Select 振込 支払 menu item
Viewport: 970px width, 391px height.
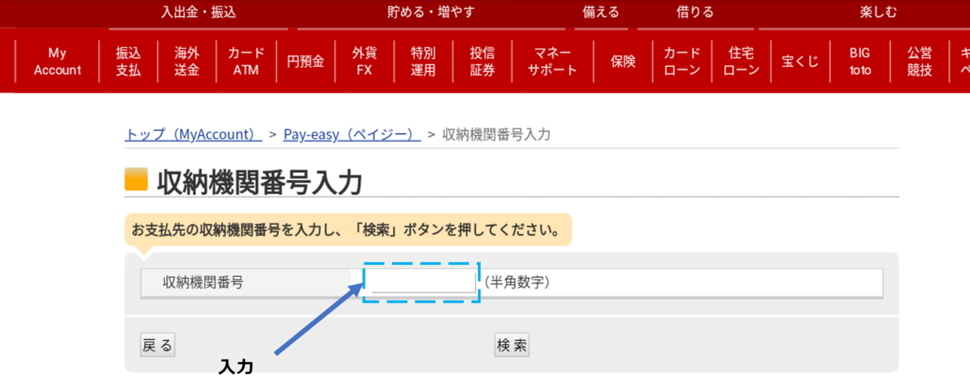click(x=128, y=61)
